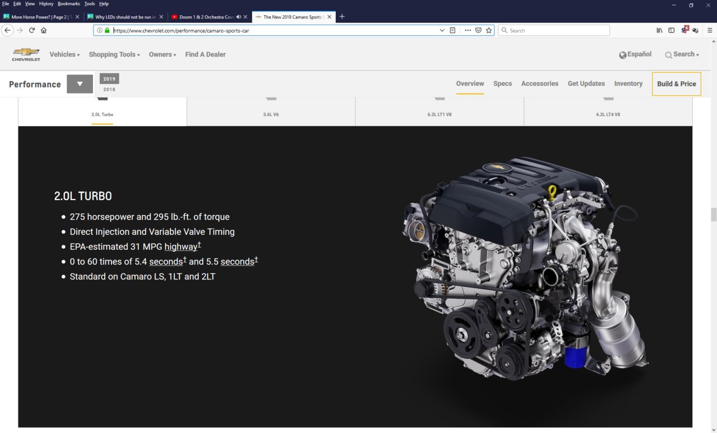Click Get Updates link
Image resolution: width=717 pixels, height=433 pixels.
click(586, 83)
